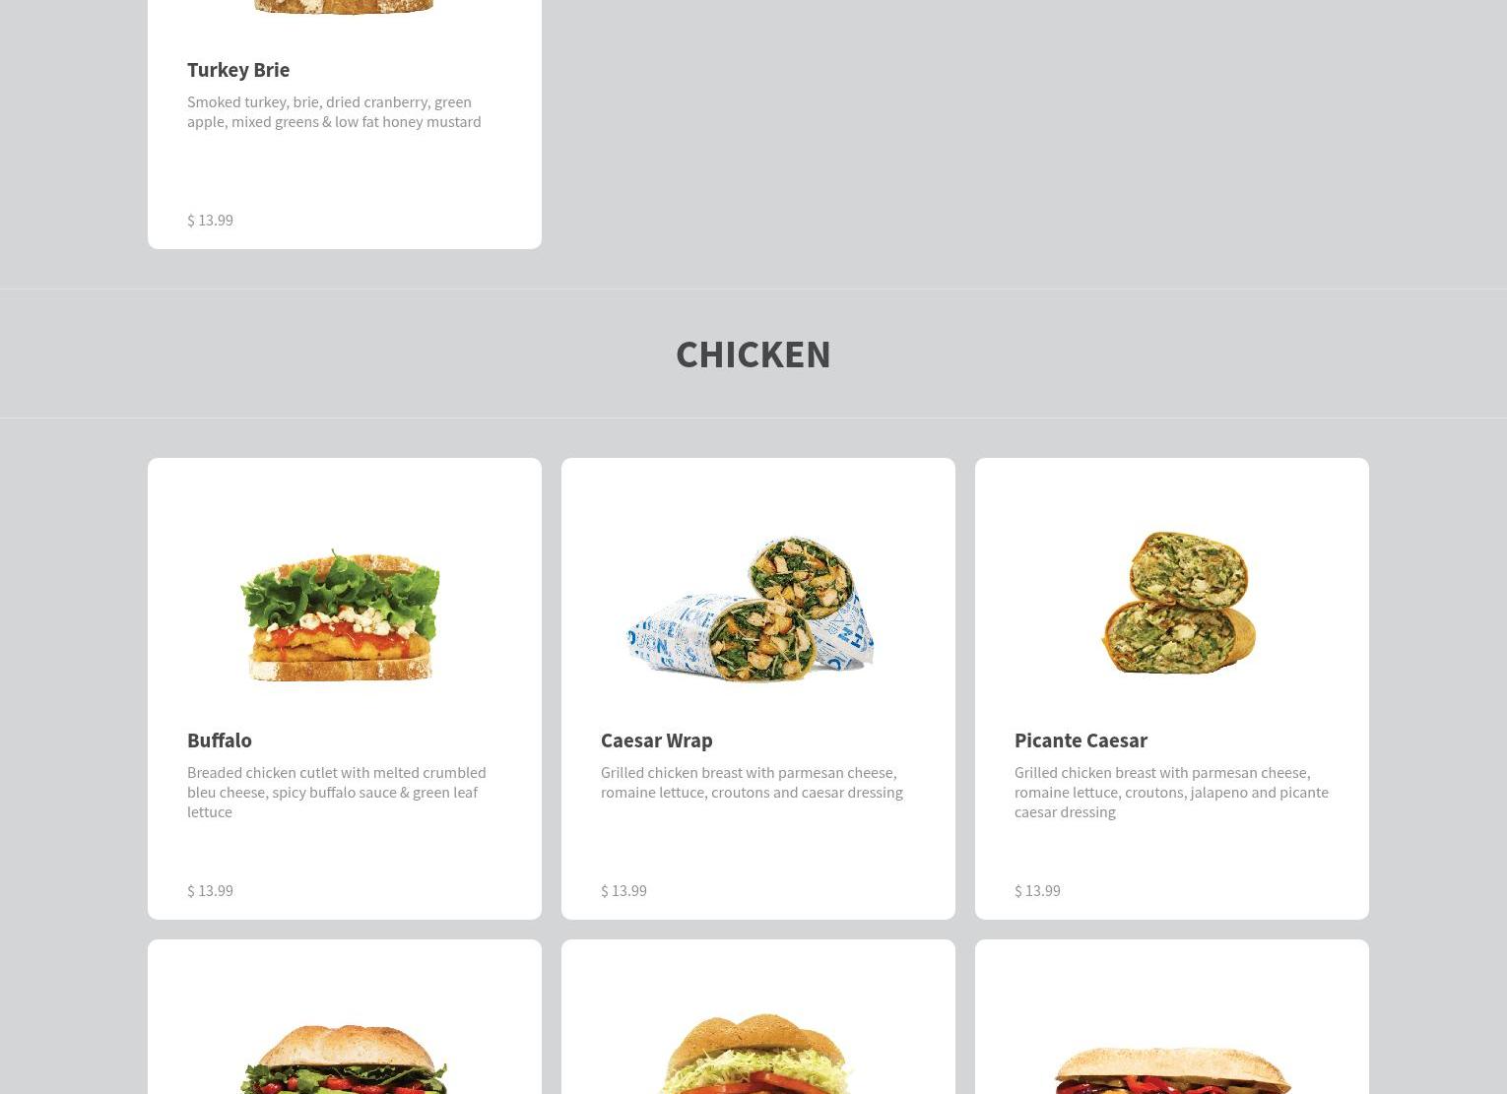Open the salad sandwich in the bottom-left card
1507x1094 pixels.
click(x=344, y=1059)
